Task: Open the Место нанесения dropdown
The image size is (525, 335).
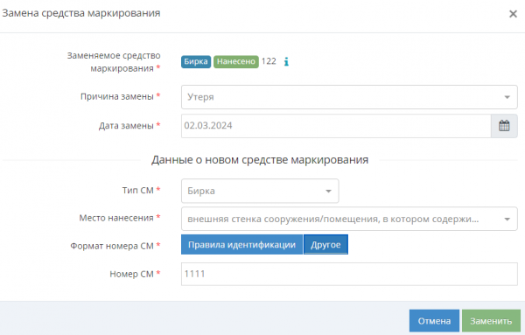Action: click(x=349, y=219)
